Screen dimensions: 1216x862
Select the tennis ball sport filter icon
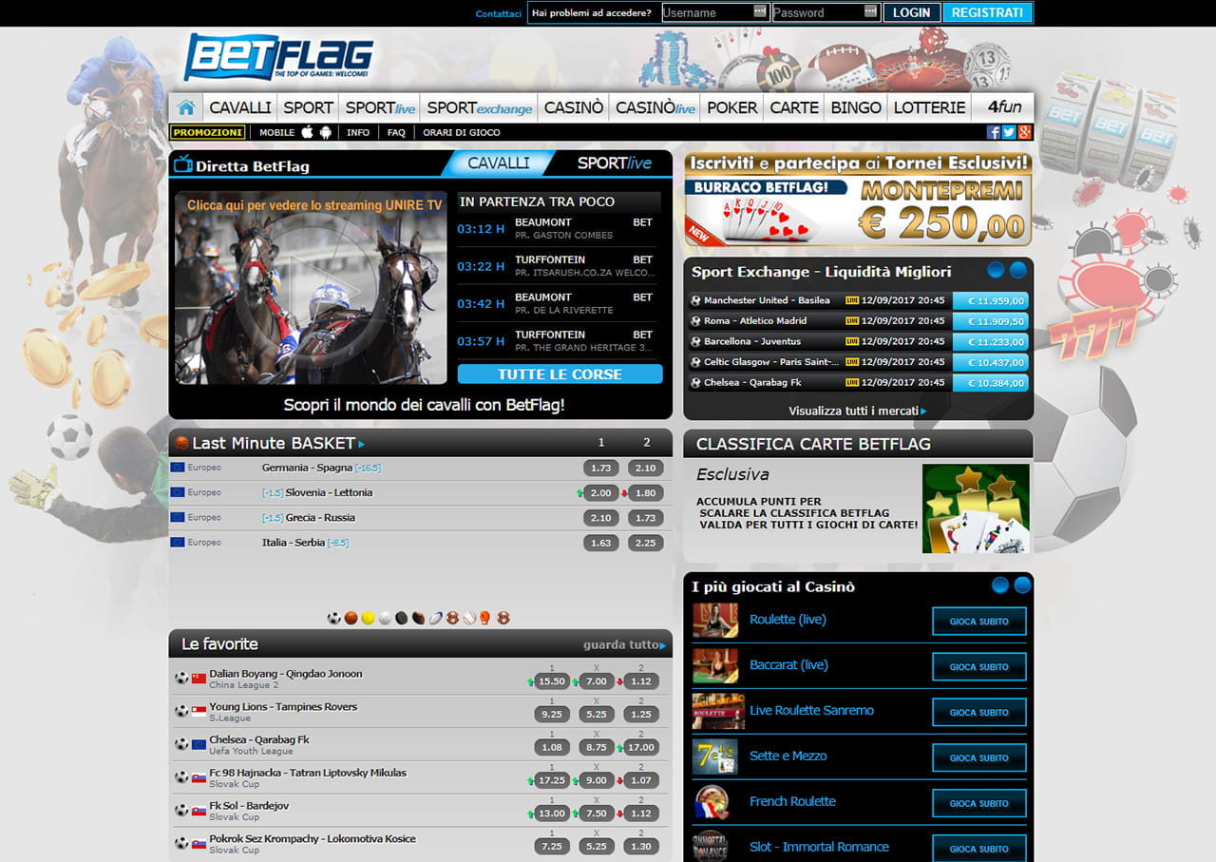click(369, 616)
